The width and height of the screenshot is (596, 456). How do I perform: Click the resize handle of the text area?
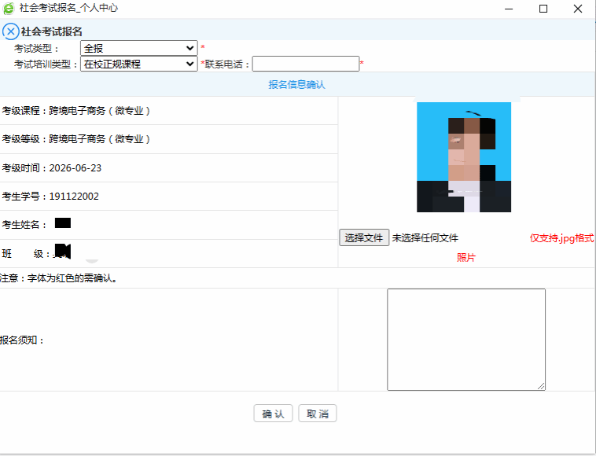(541, 386)
